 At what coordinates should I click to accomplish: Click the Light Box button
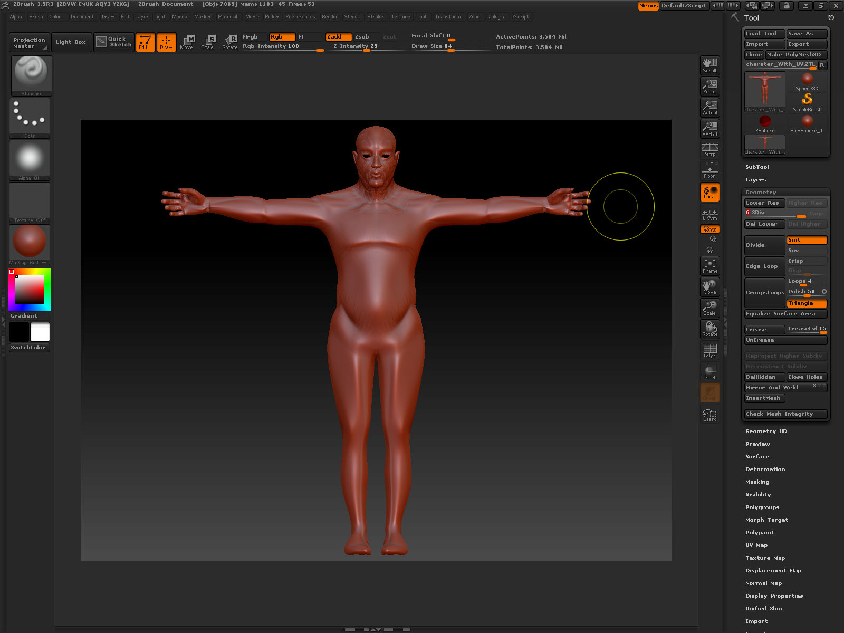(71, 42)
